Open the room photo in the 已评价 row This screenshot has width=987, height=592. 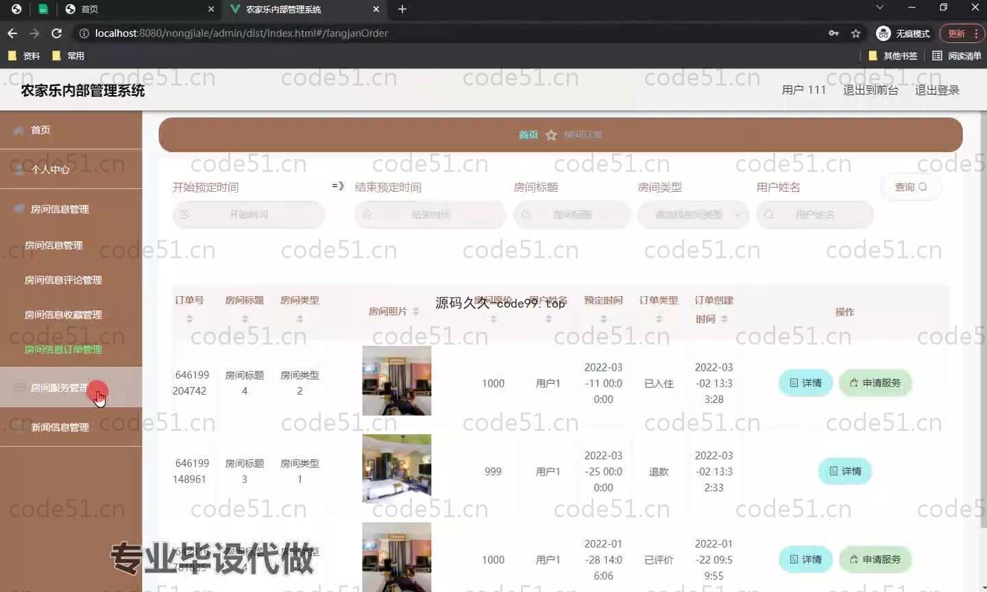tap(397, 557)
